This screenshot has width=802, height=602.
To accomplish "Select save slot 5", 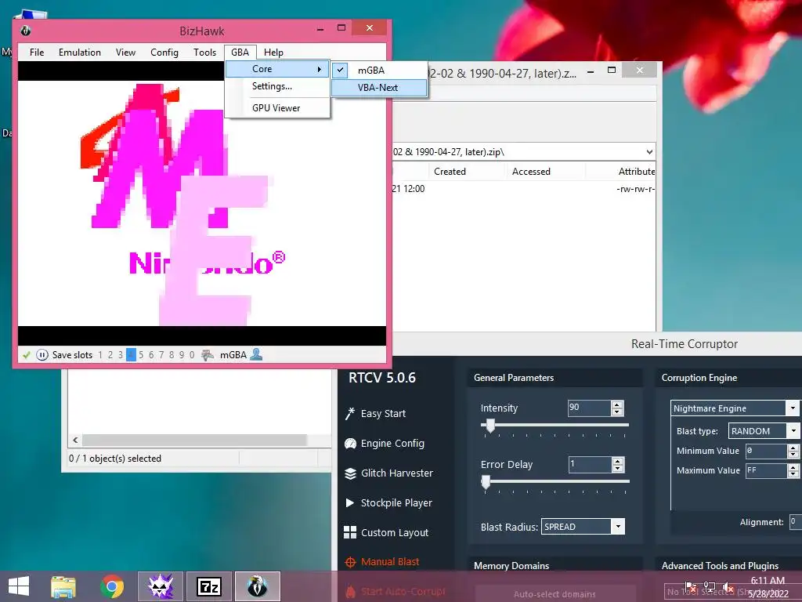I will pos(141,355).
